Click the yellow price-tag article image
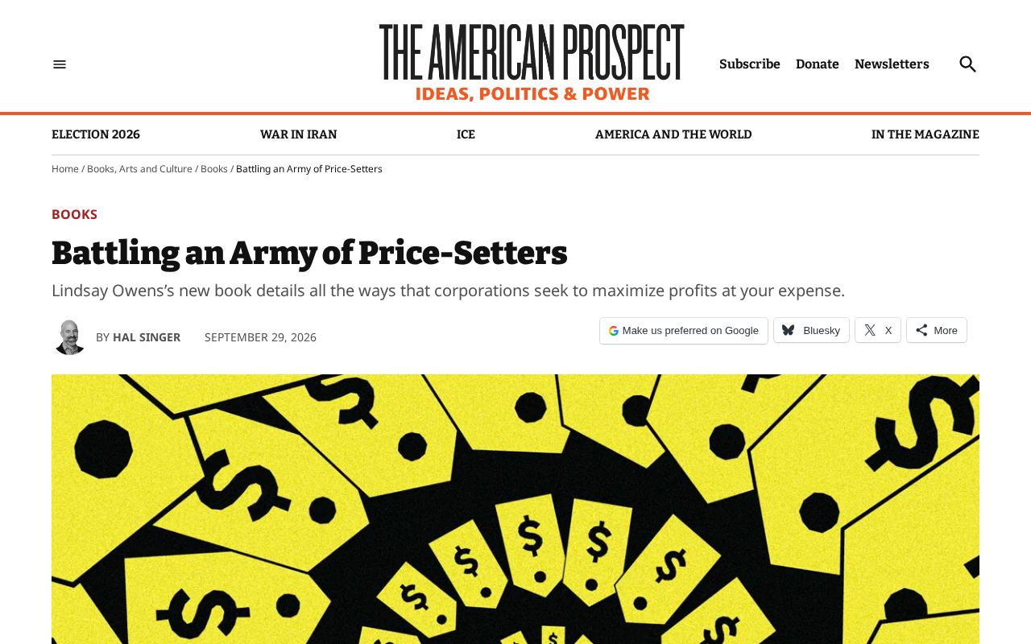 click(515, 509)
